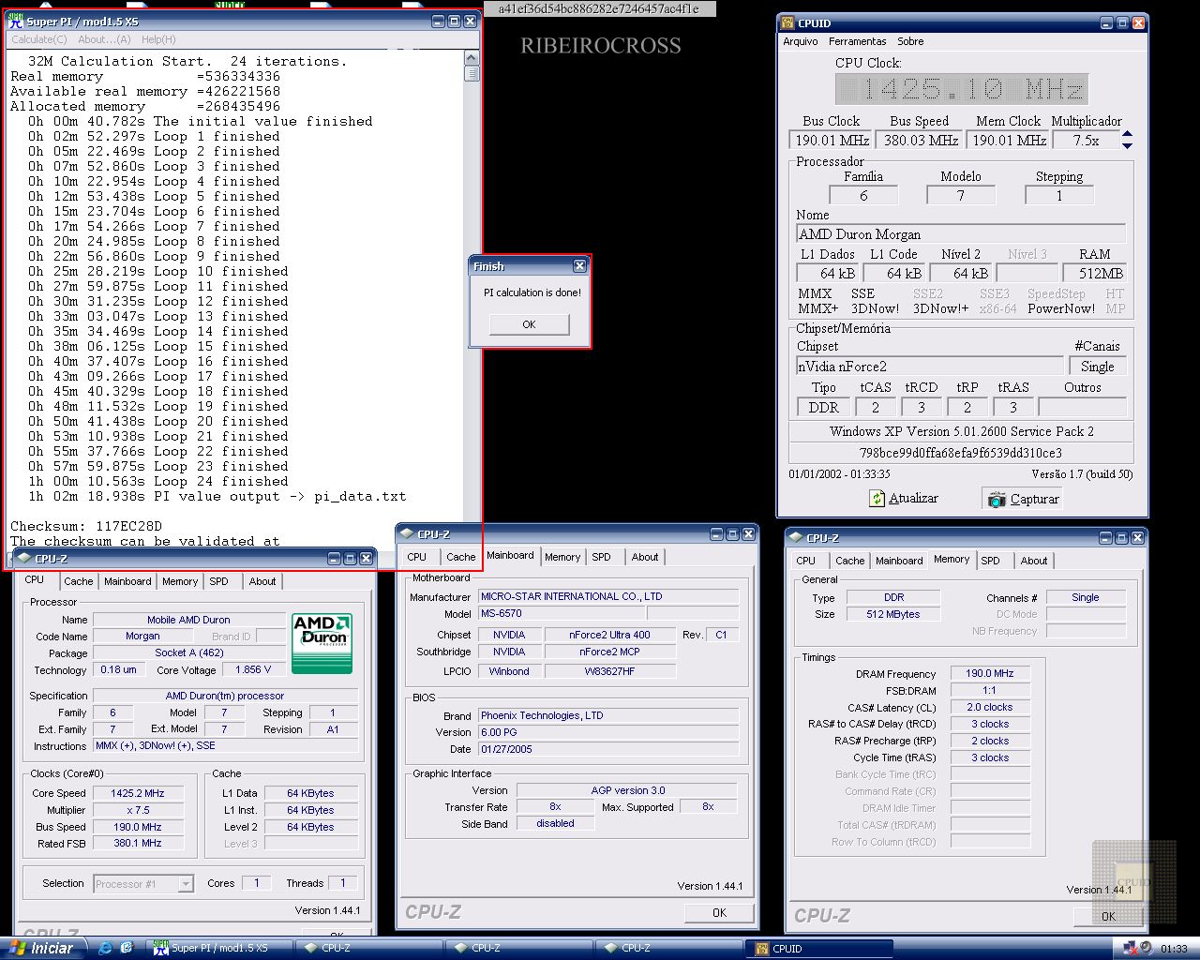Click the CPUID title bar app icon
Viewport: 1200px width, 960px height.
788,23
